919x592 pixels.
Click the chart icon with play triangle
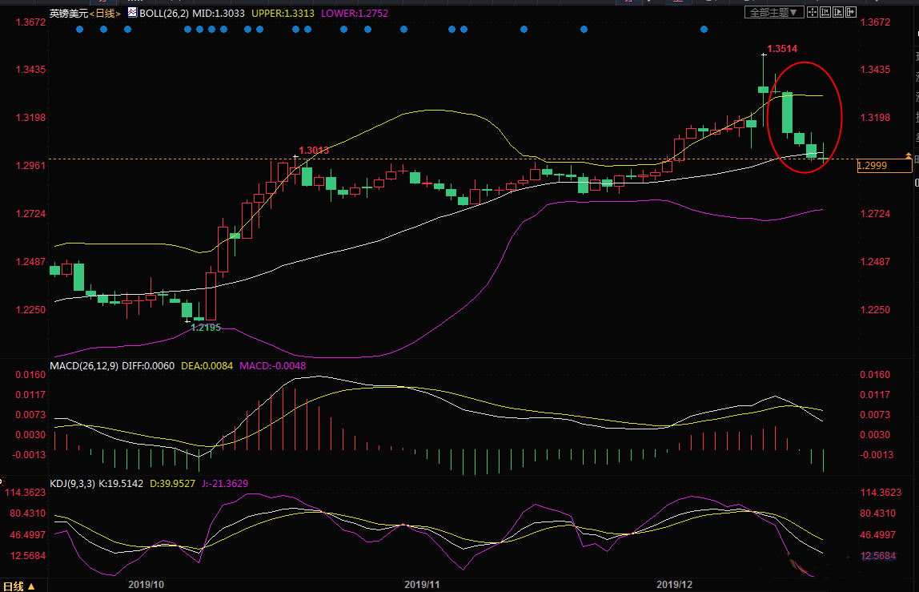[838, 13]
